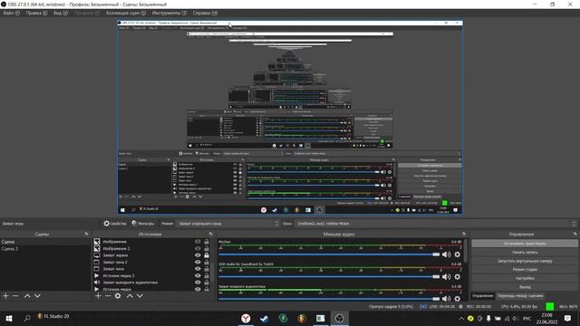This screenshot has width=580, height=326.
Task: Open Yandex Browser from the taskbar
Action: [246, 318]
